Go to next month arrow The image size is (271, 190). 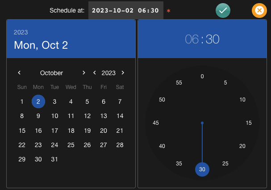[83, 73]
